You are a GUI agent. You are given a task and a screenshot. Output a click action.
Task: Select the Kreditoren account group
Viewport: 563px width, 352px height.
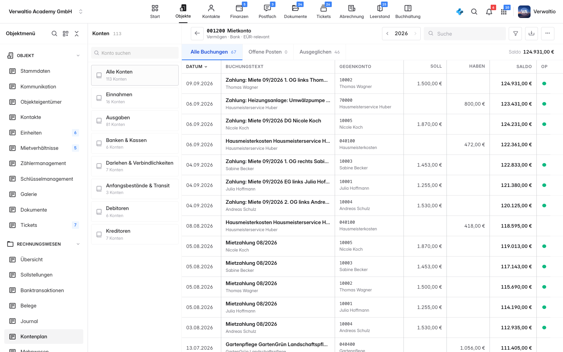pos(135,234)
